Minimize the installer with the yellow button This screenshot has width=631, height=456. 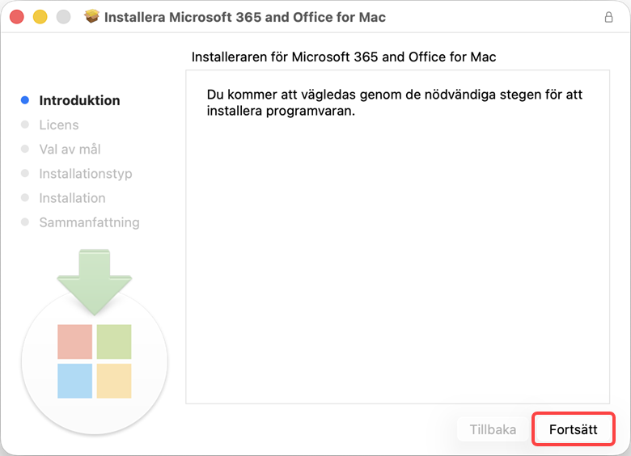pyautogui.click(x=40, y=17)
